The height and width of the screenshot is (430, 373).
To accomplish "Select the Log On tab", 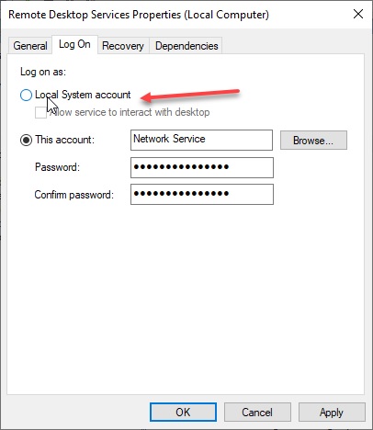I will tap(74, 44).
